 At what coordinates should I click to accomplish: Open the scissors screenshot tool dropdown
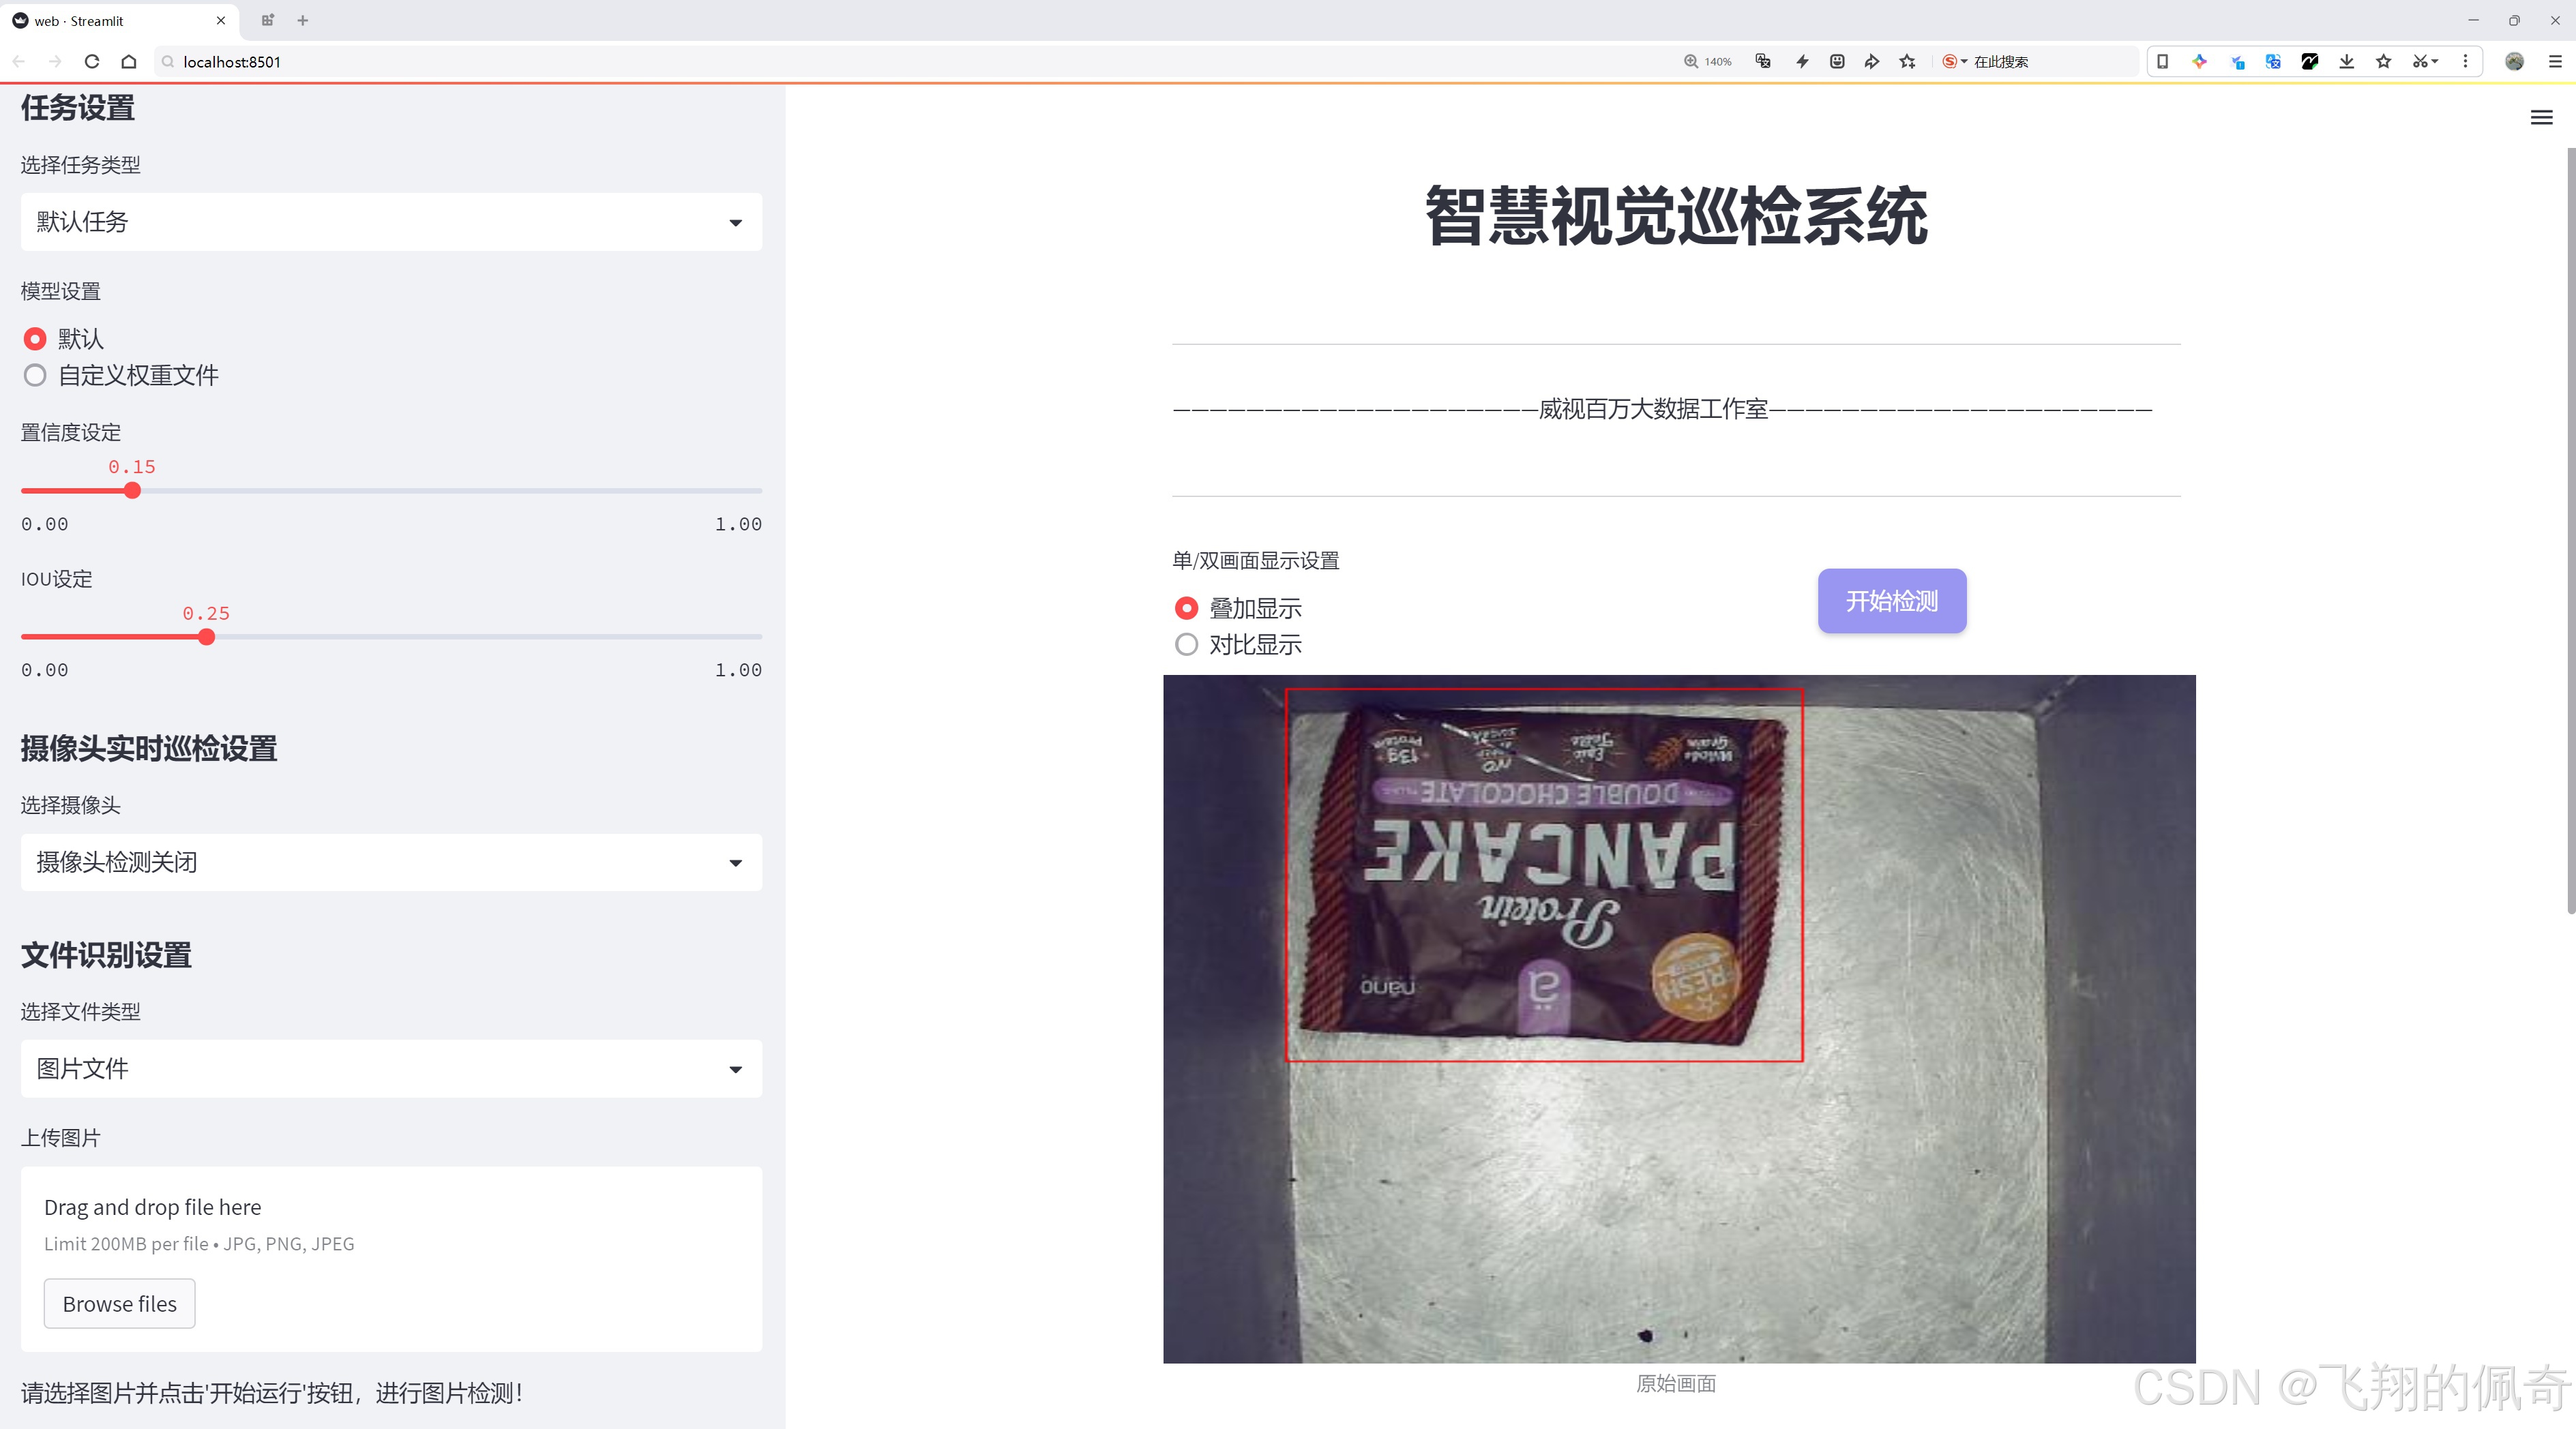pos(2425,62)
